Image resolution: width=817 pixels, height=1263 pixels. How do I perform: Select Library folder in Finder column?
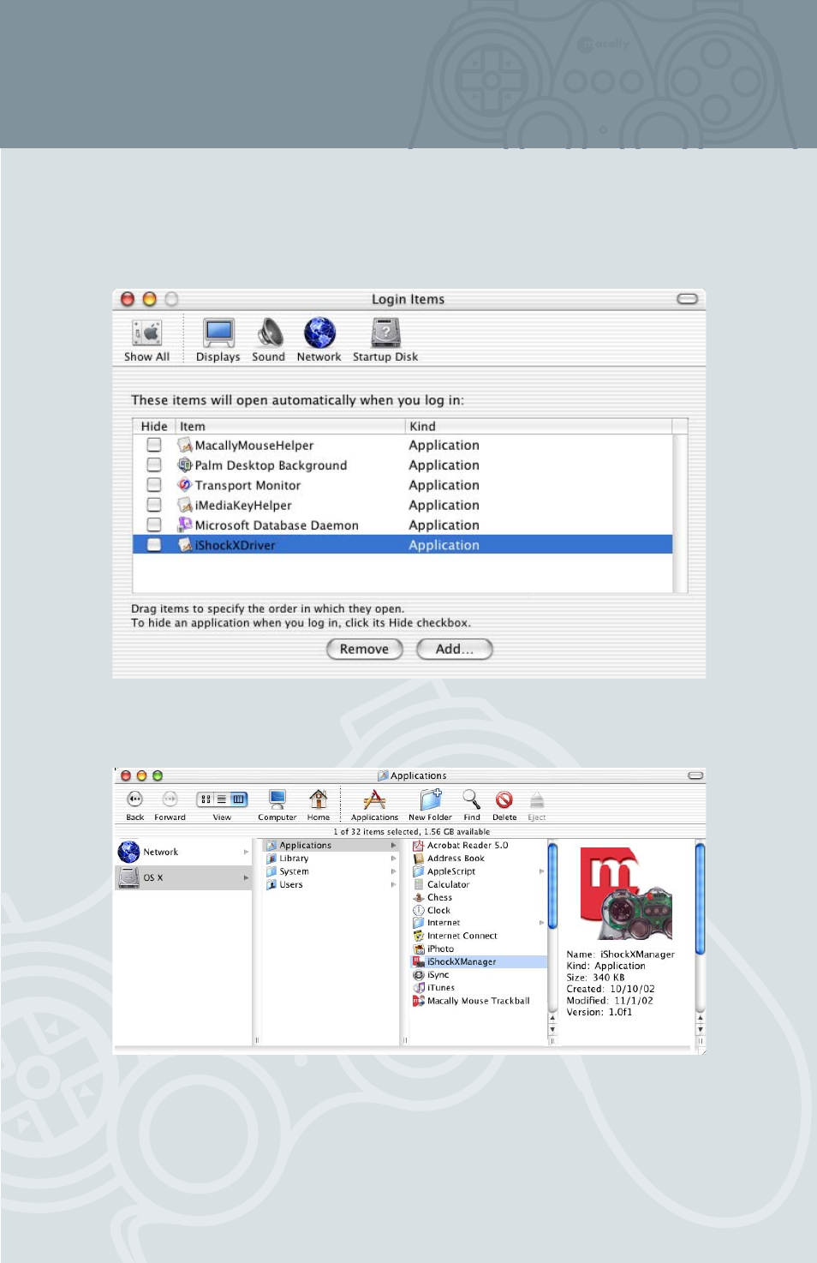click(294, 859)
